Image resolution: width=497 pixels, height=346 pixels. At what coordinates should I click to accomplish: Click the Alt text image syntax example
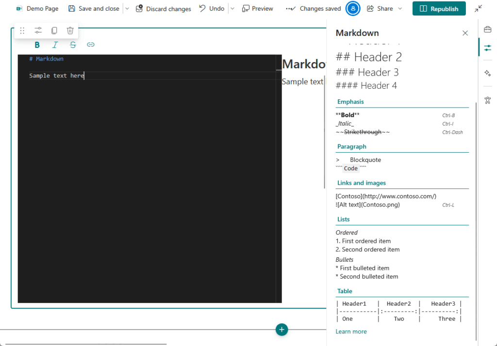click(x=368, y=205)
